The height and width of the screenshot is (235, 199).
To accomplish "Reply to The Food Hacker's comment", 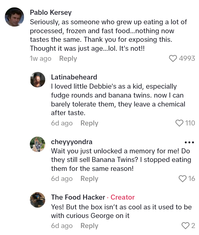I will (x=89, y=226).
